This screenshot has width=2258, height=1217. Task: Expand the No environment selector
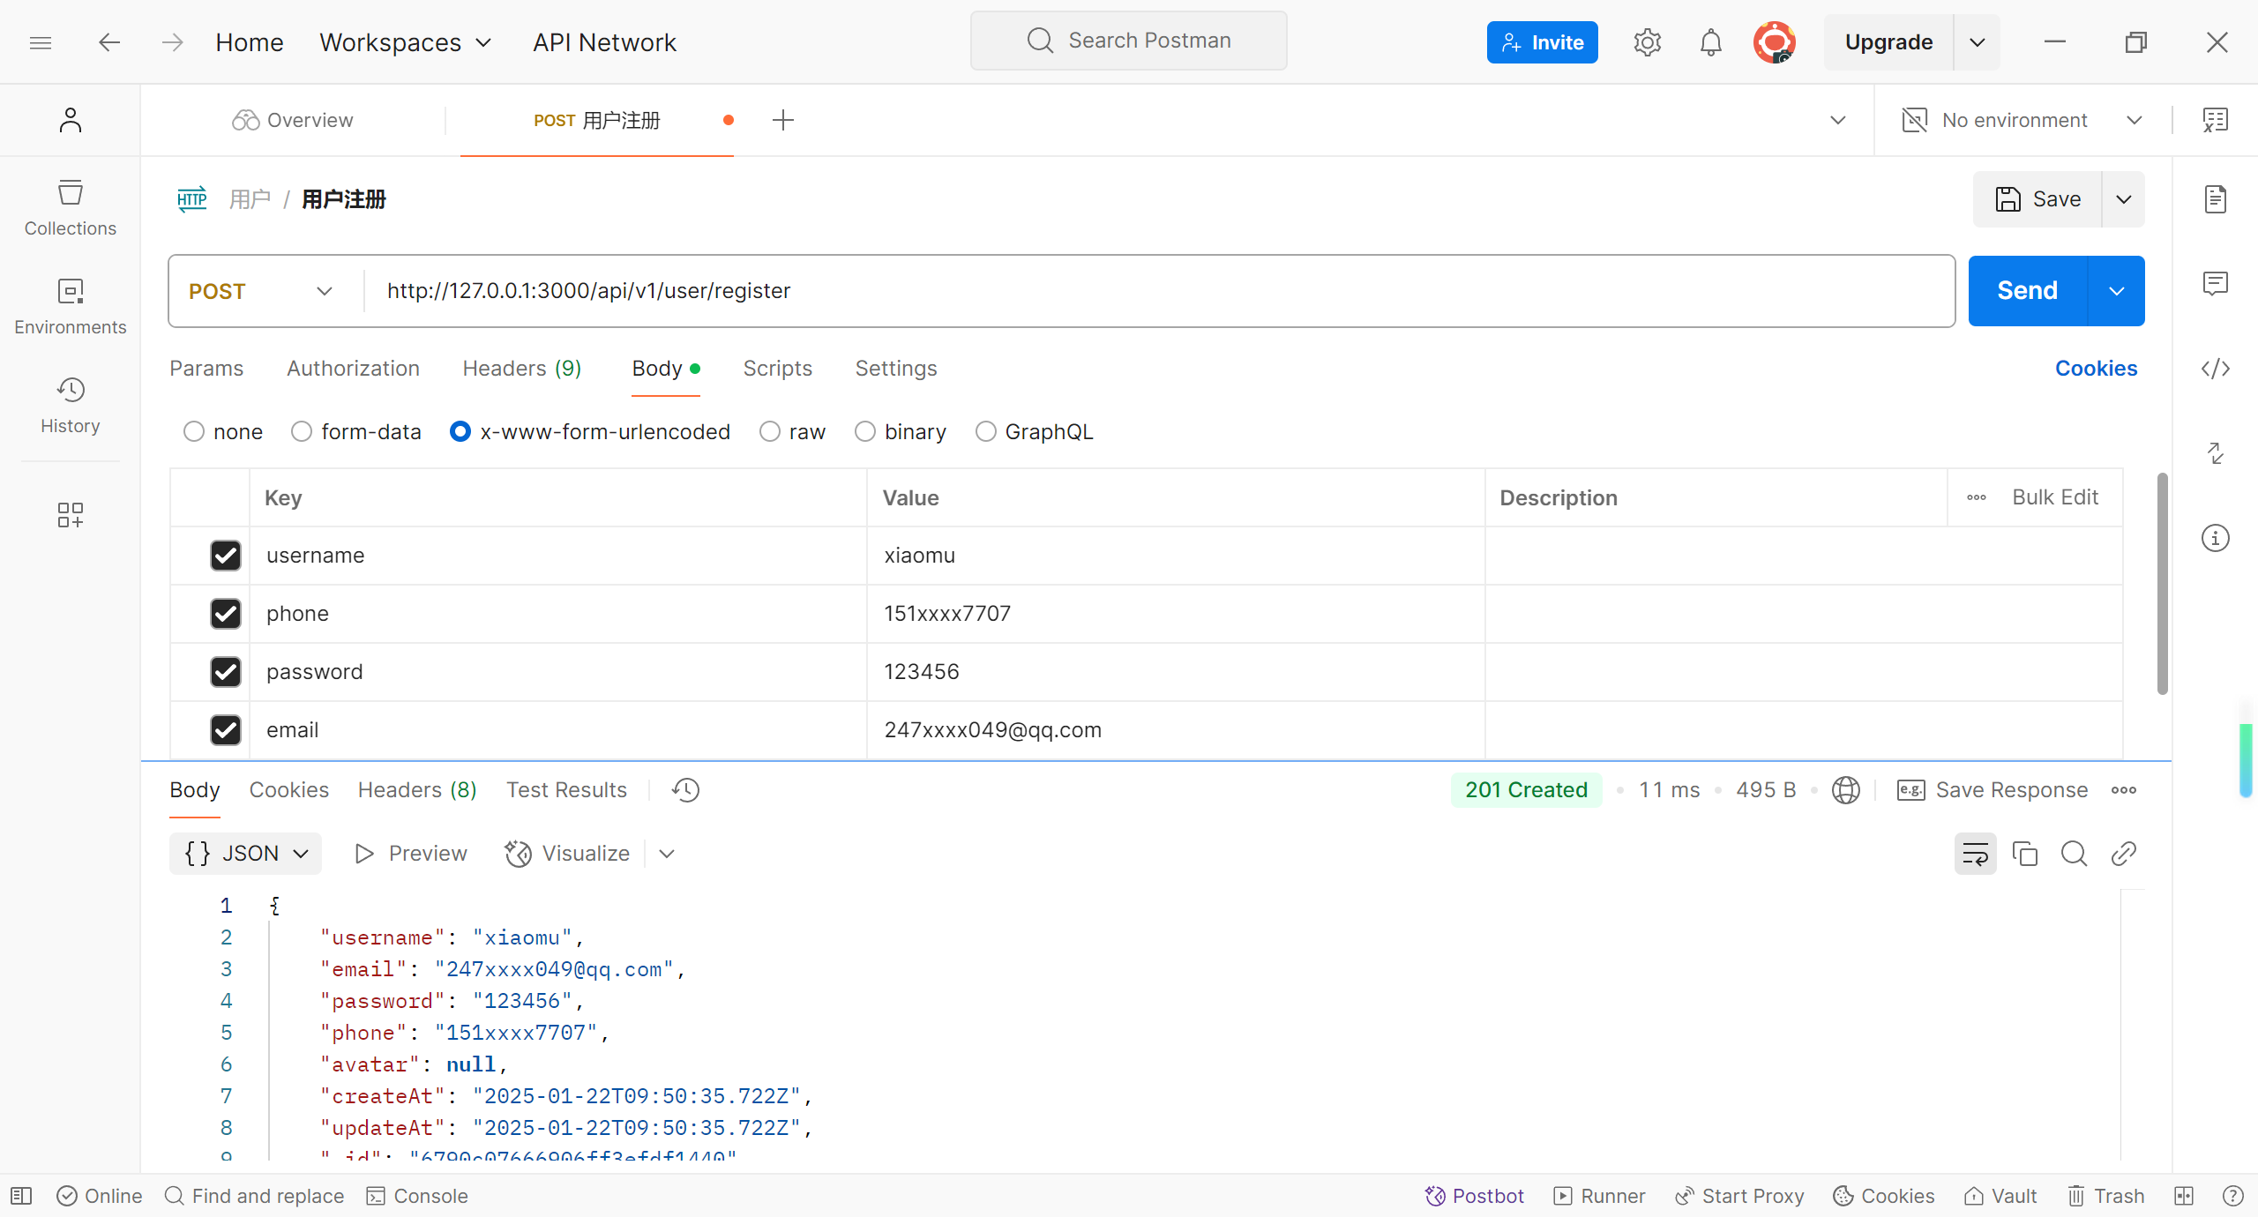[2022, 120]
